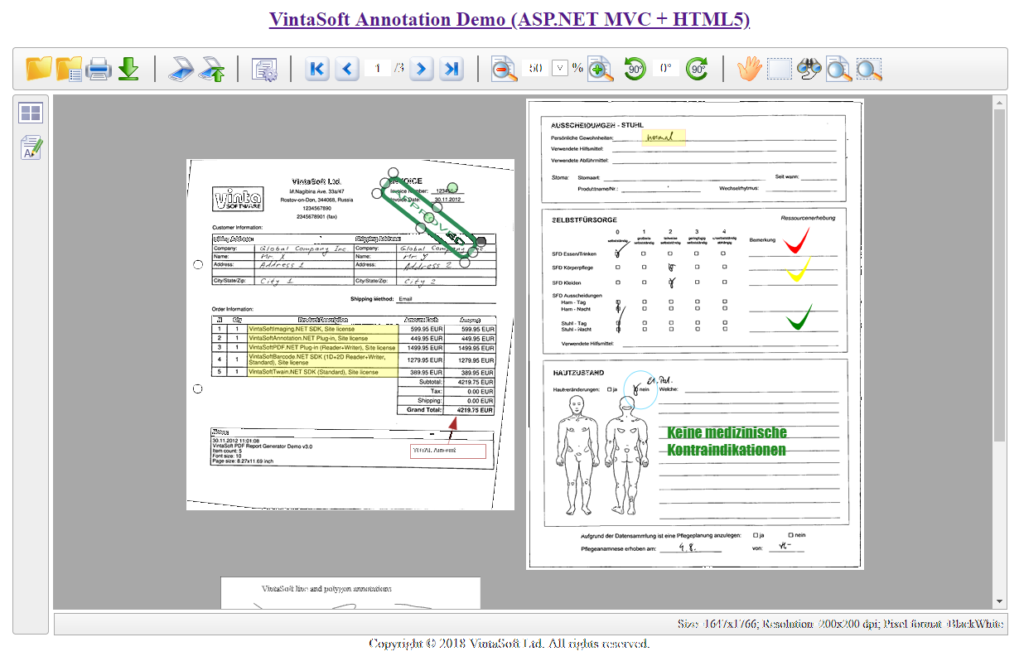
Task: Open the folder-with-document file browser icon
Action: click(x=69, y=68)
